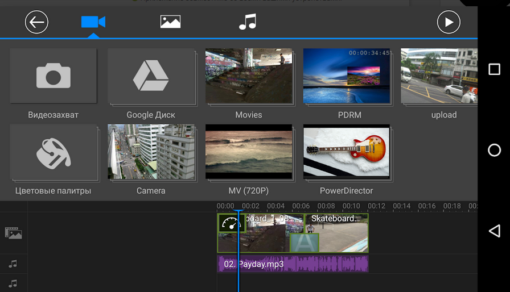Viewport: 510px width, 292px height.
Task: Open the PDRM folder thumbnail
Action: (x=347, y=76)
